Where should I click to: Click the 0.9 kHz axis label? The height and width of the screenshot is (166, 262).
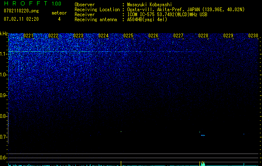(x=4, y=95)
